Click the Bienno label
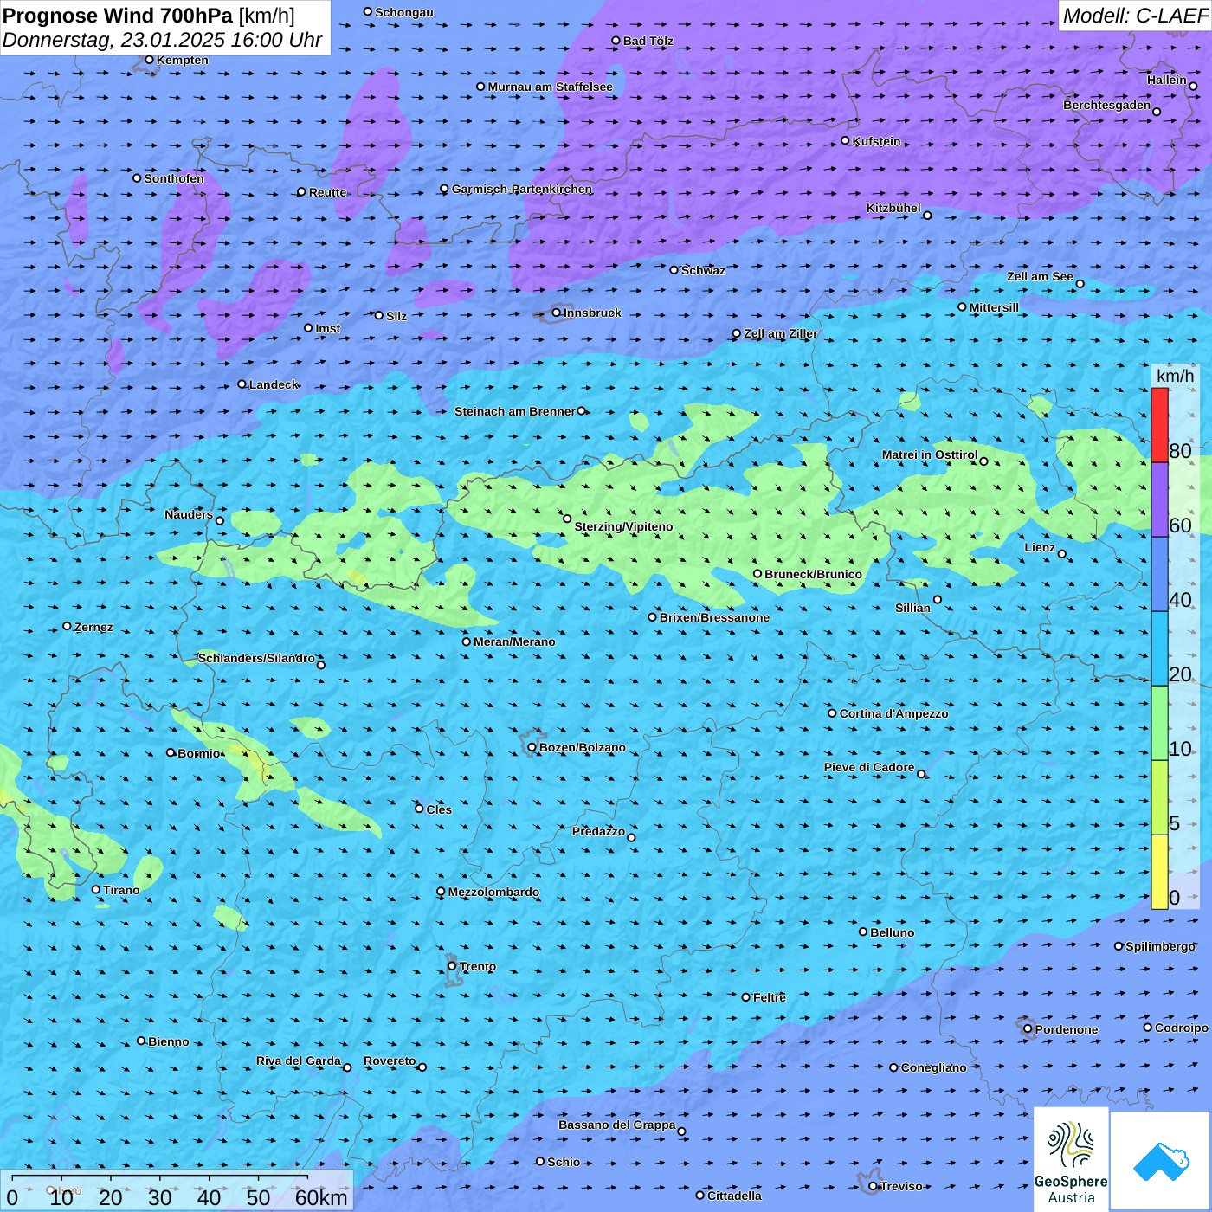This screenshot has width=1212, height=1212. (x=169, y=1041)
